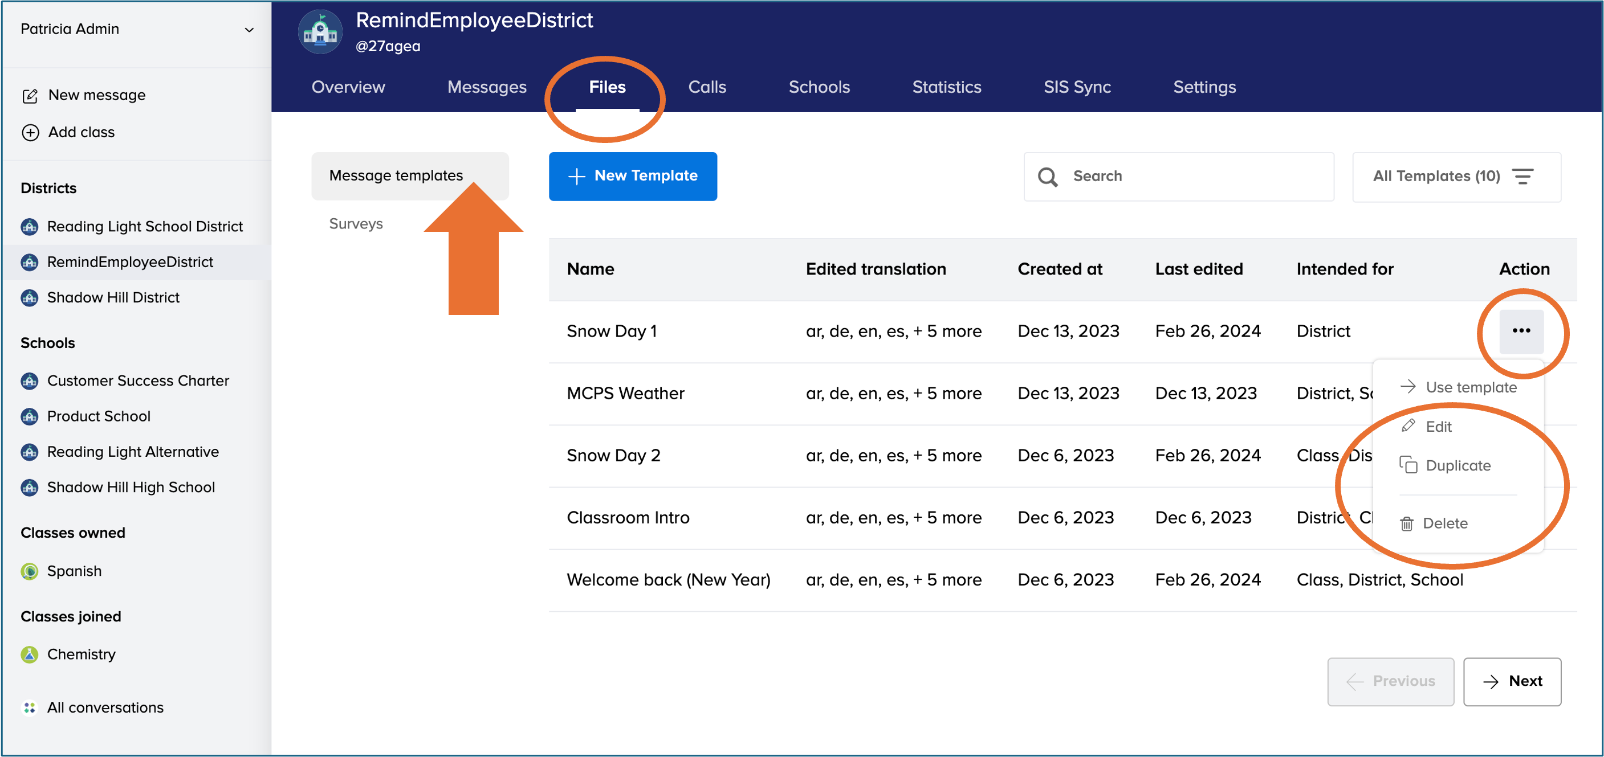1604x757 pixels.
Task: Click the Delete trash icon option
Action: [x=1407, y=523]
